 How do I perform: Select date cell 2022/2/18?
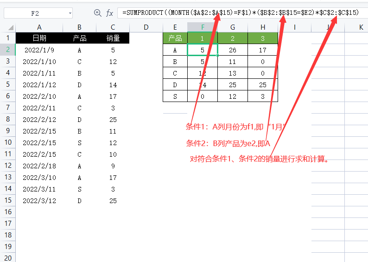click(39, 166)
